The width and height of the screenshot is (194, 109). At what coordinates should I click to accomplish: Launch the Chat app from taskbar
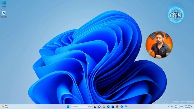[x=99, y=107]
